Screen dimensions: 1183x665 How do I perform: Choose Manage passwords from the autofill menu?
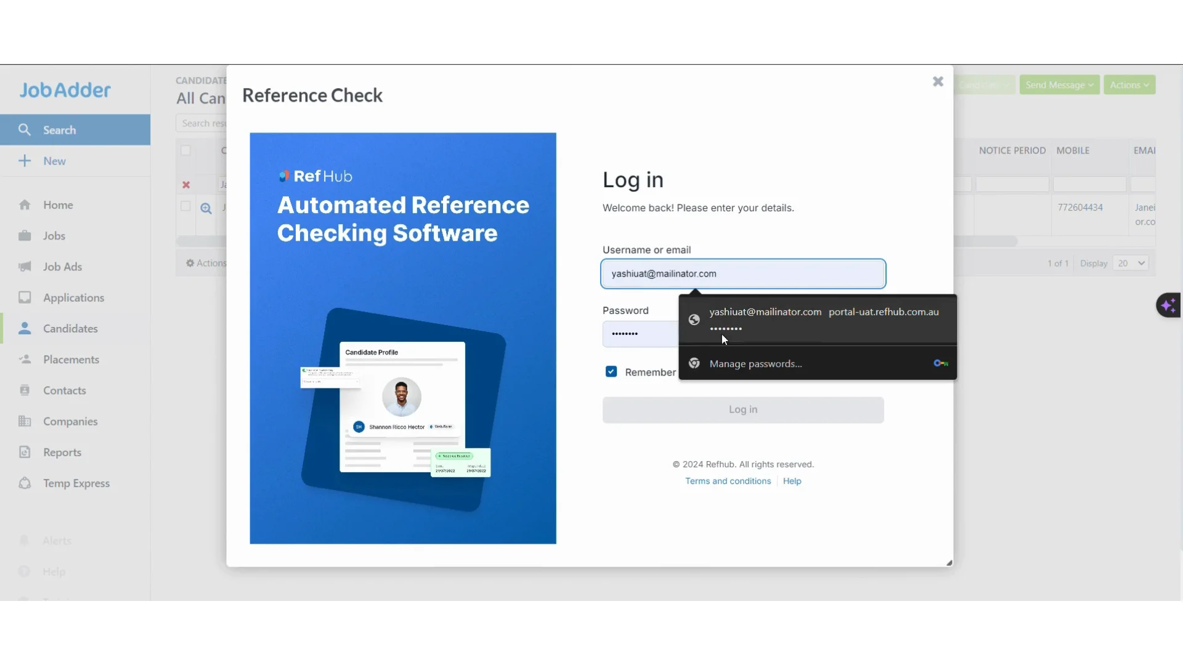click(755, 363)
